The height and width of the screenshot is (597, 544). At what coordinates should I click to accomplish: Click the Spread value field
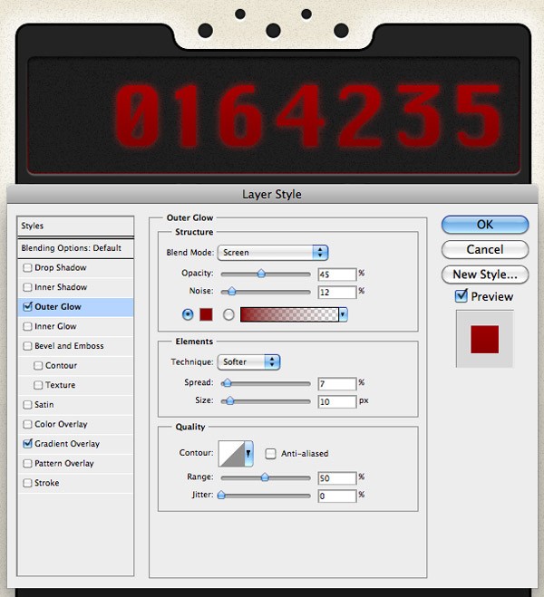pyautogui.click(x=337, y=383)
